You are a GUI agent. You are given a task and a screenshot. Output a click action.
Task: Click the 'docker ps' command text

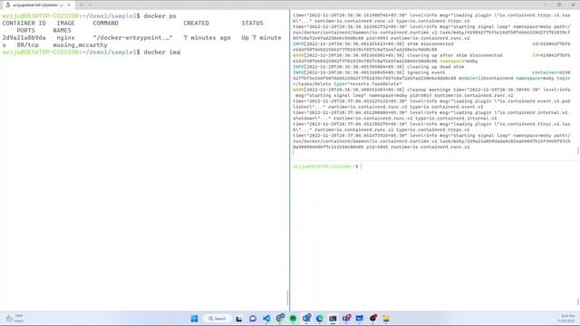[x=159, y=16]
